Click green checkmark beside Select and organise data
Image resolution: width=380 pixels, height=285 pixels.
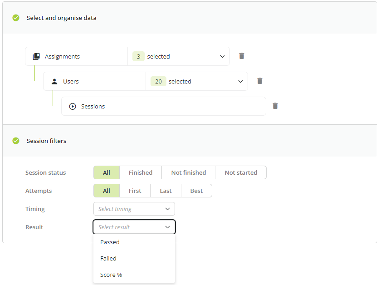click(16, 18)
